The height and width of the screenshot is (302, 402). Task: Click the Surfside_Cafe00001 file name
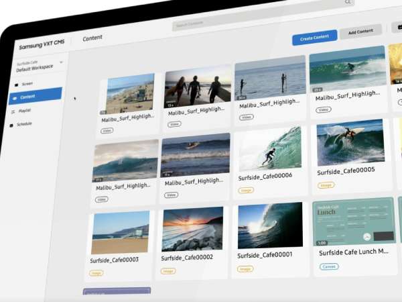click(x=265, y=255)
